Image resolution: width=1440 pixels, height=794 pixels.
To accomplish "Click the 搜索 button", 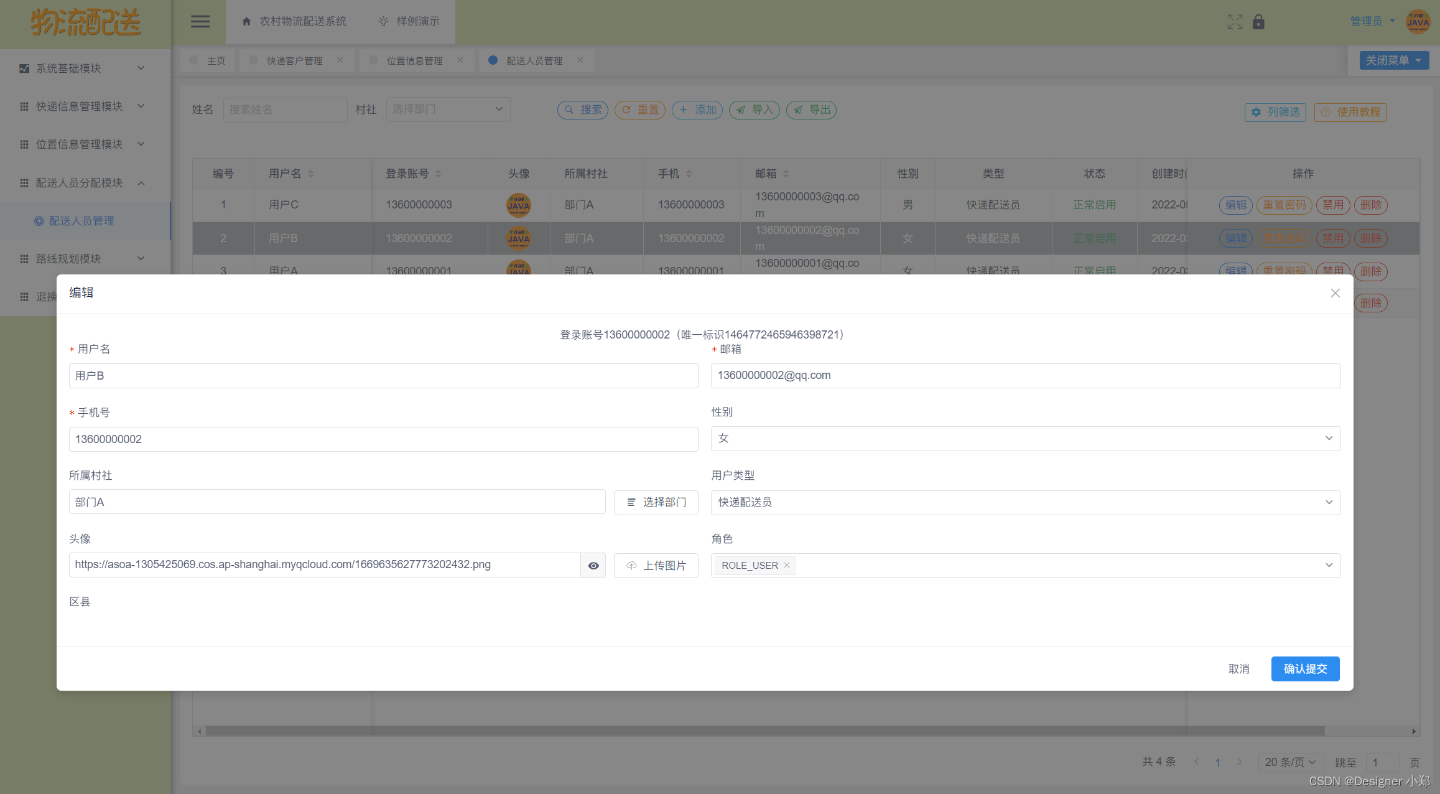I will (583, 110).
